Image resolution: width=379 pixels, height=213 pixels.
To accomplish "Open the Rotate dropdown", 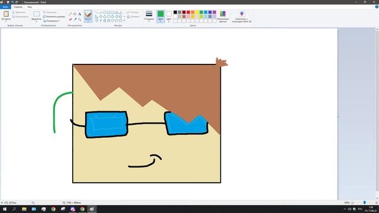I will pos(52,21).
